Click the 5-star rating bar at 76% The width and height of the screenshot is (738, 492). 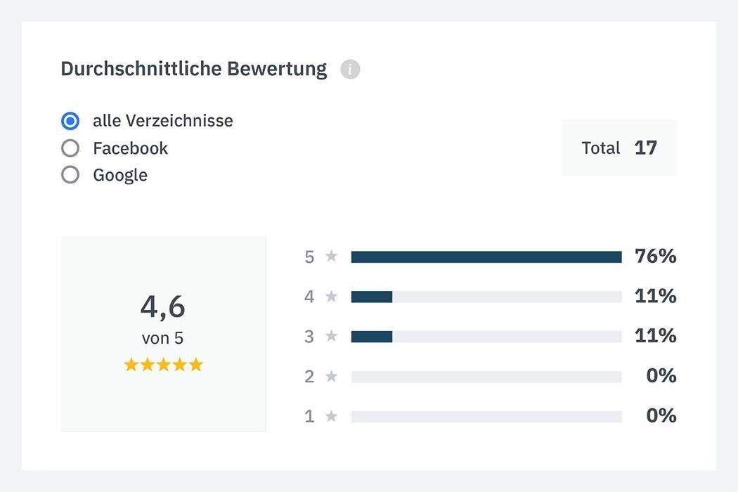point(486,257)
